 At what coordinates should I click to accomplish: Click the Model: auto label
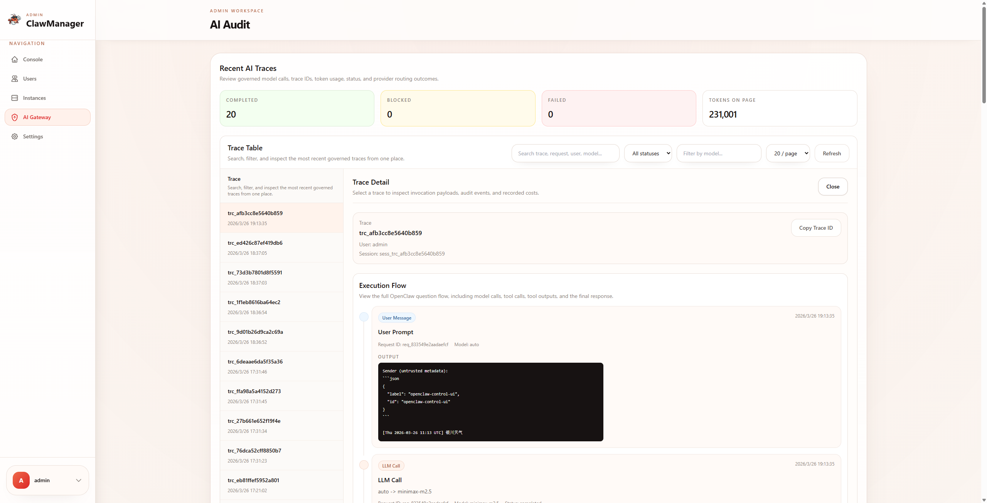(x=467, y=345)
